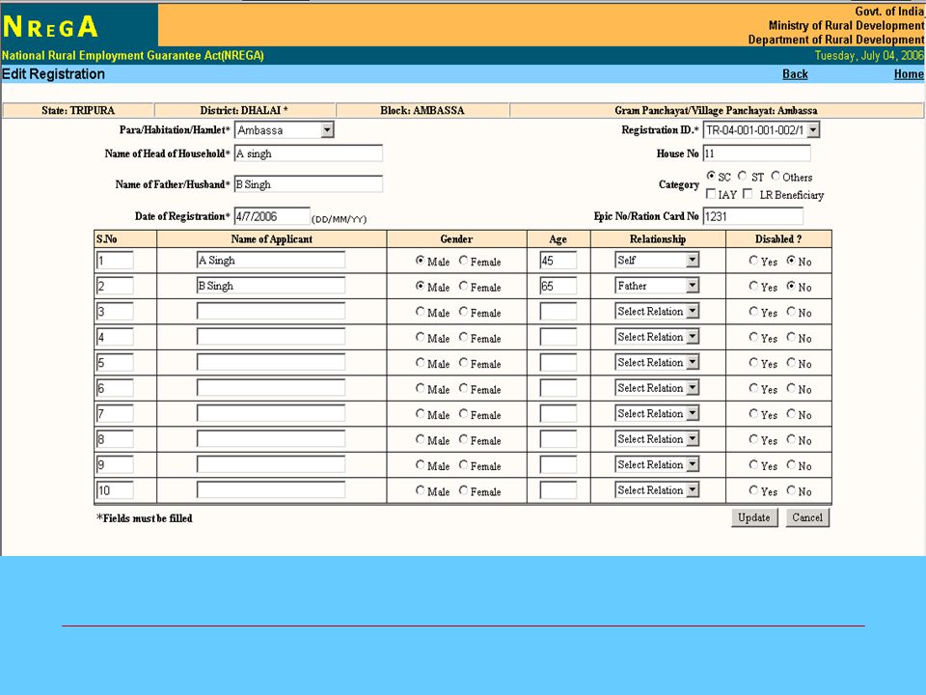Select disabled No for B Singh

[x=791, y=286]
